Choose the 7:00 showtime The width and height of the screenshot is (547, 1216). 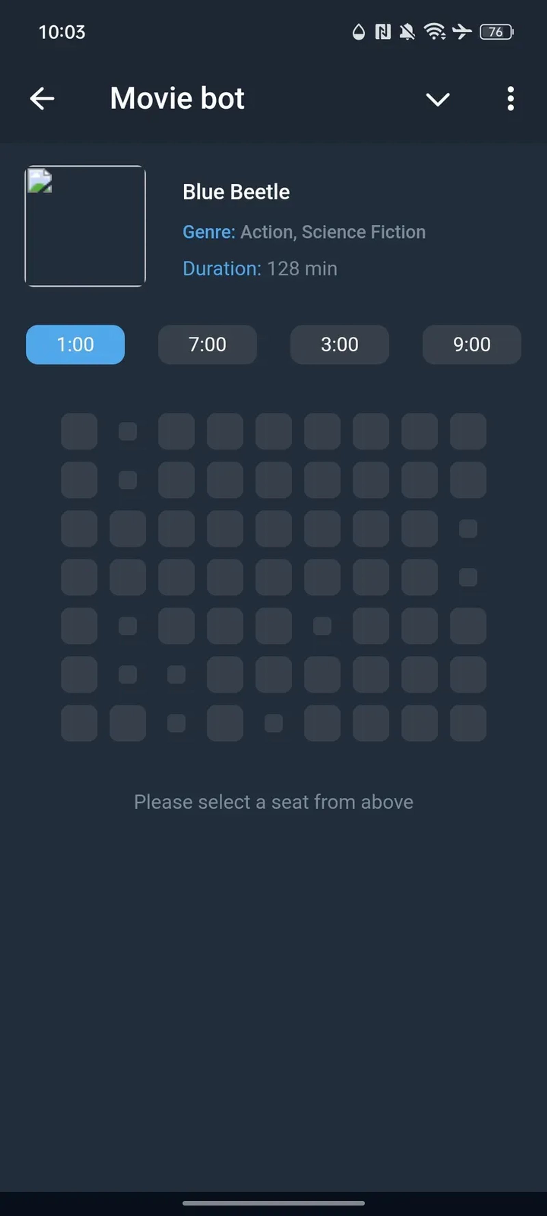tap(207, 345)
